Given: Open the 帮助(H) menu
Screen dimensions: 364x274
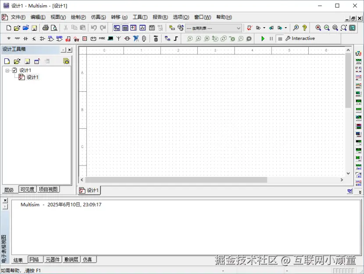Looking at the screenshot, I should point(224,17).
